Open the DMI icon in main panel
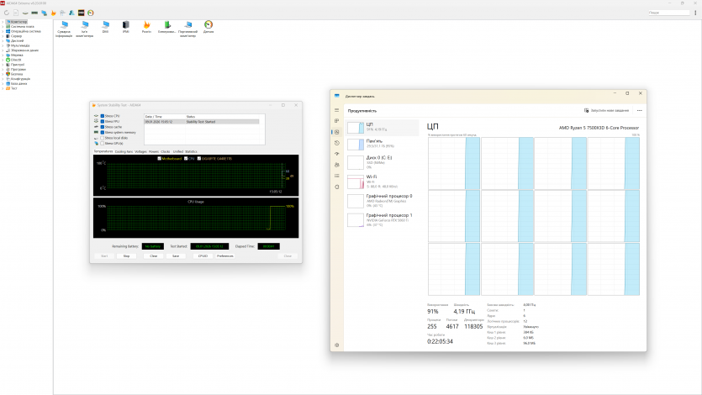The image size is (702, 395). click(105, 25)
